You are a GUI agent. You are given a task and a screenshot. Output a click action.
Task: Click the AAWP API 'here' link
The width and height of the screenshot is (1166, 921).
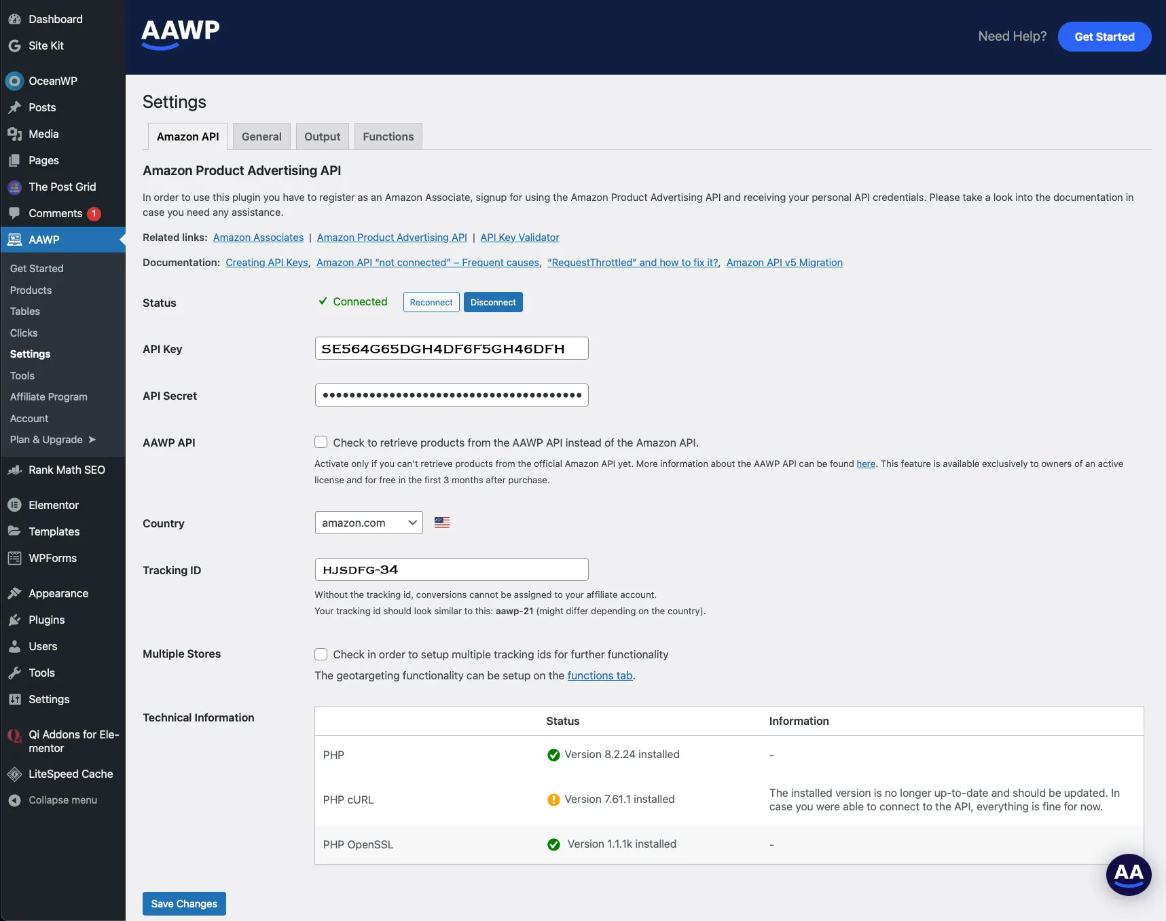pos(866,464)
